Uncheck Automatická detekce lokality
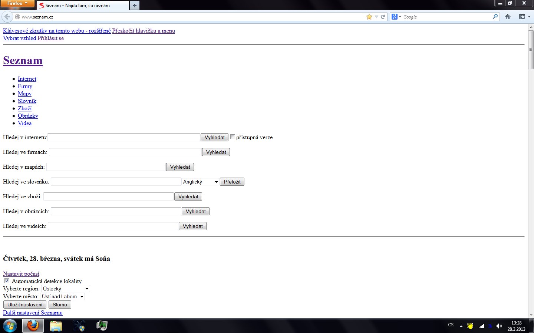 click(x=7, y=281)
